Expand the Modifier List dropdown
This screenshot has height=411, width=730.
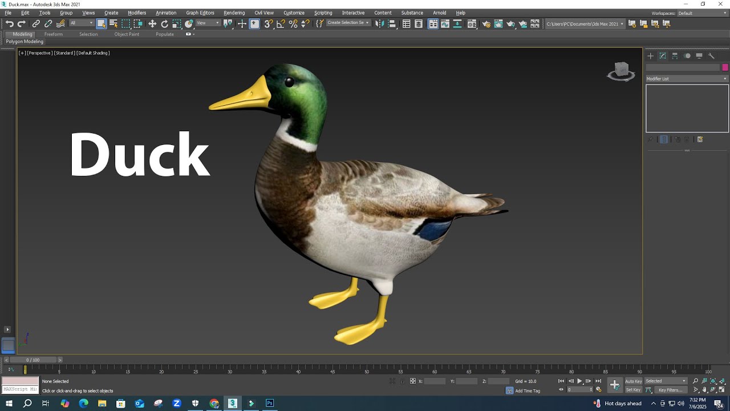(x=687, y=79)
